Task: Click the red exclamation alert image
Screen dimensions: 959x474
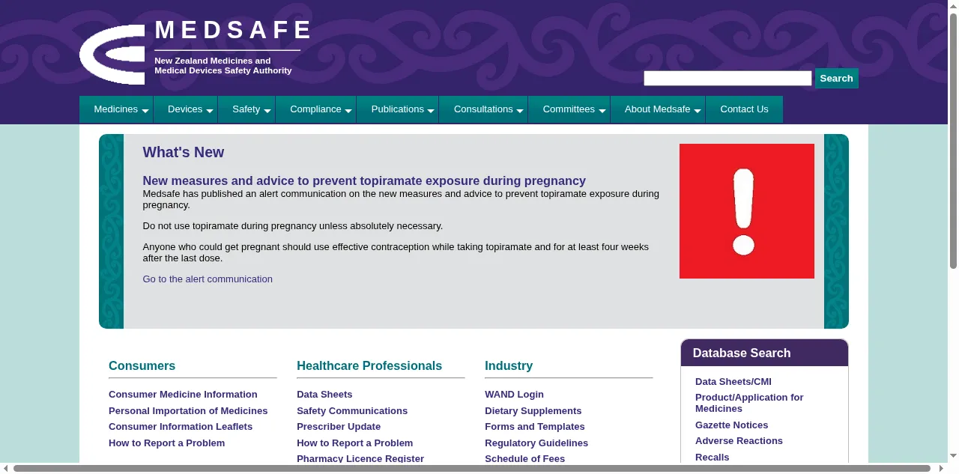Action: click(x=747, y=211)
